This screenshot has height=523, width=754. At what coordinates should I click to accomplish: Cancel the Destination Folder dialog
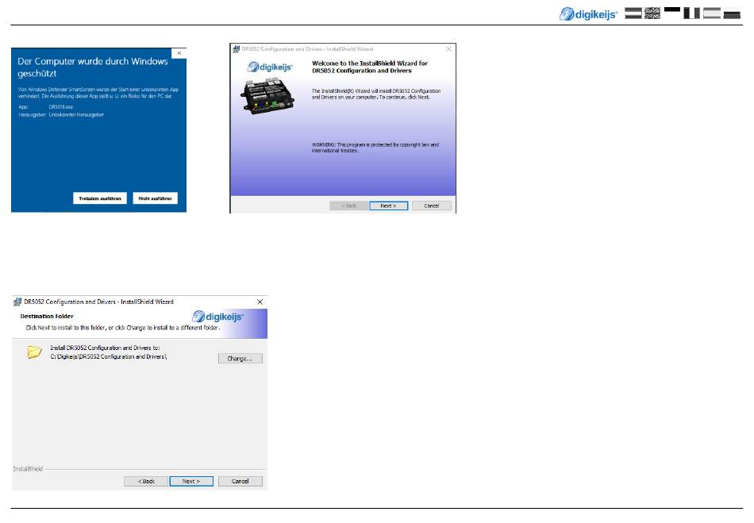[x=240, y=481]
